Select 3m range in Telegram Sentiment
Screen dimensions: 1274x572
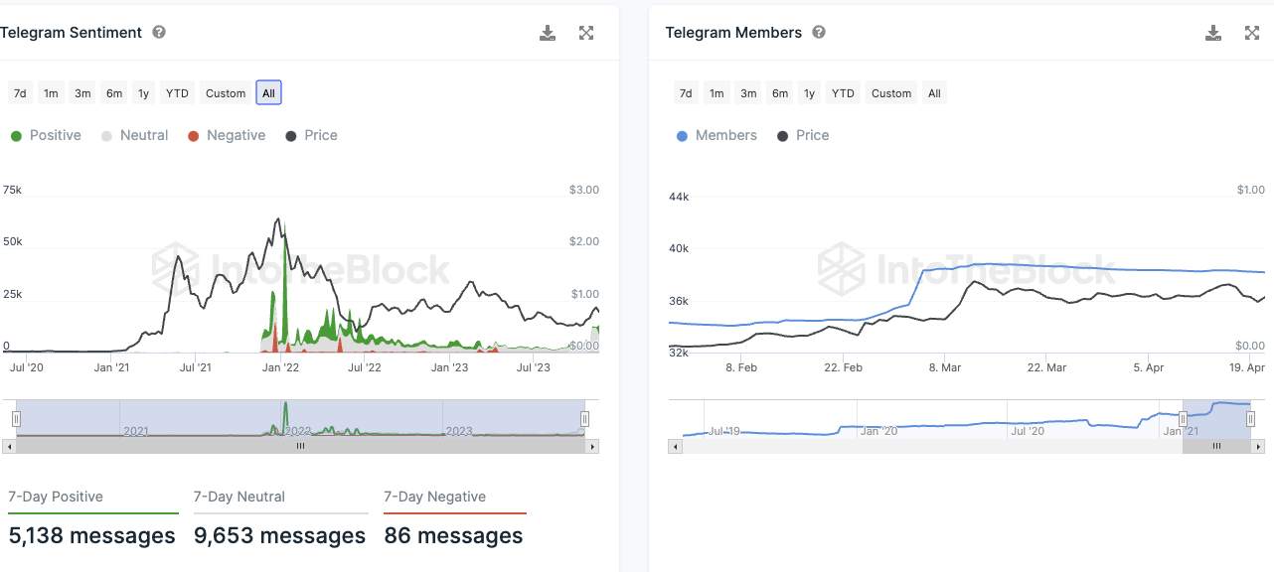click(x=82, y=93)
